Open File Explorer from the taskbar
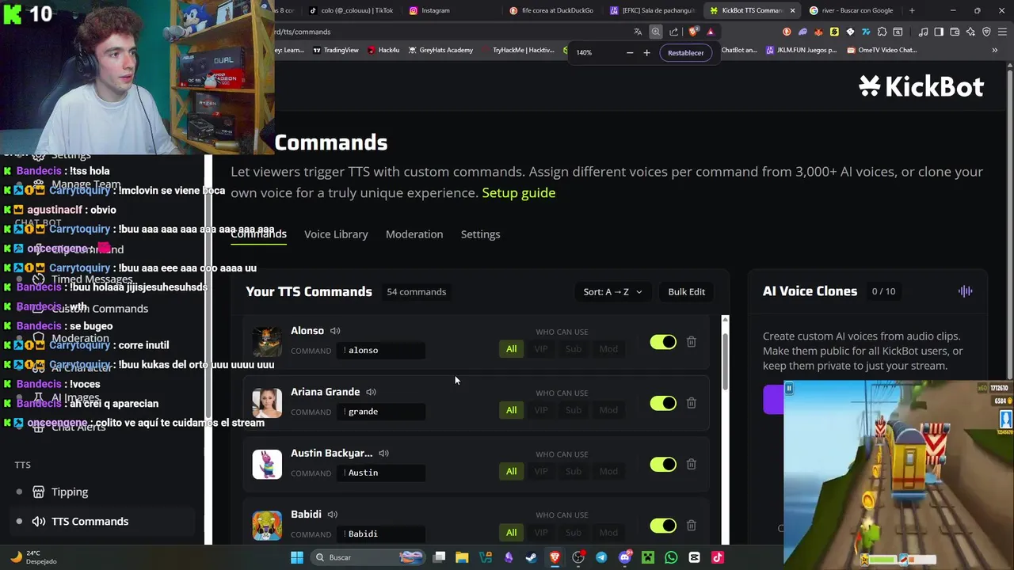The height and width of the screenshot is (570, 1014). pos(462,557)
